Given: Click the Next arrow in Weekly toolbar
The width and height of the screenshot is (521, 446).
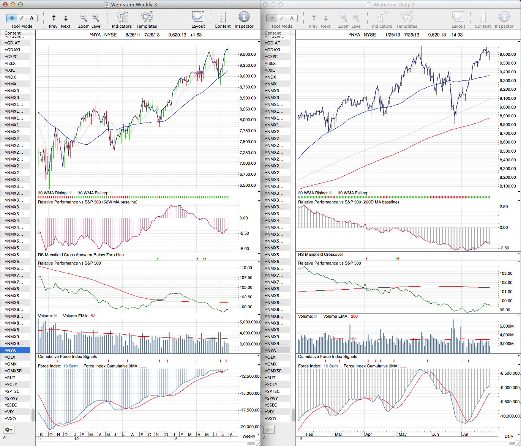Looking at the screenshot, I should pos(66,18).
